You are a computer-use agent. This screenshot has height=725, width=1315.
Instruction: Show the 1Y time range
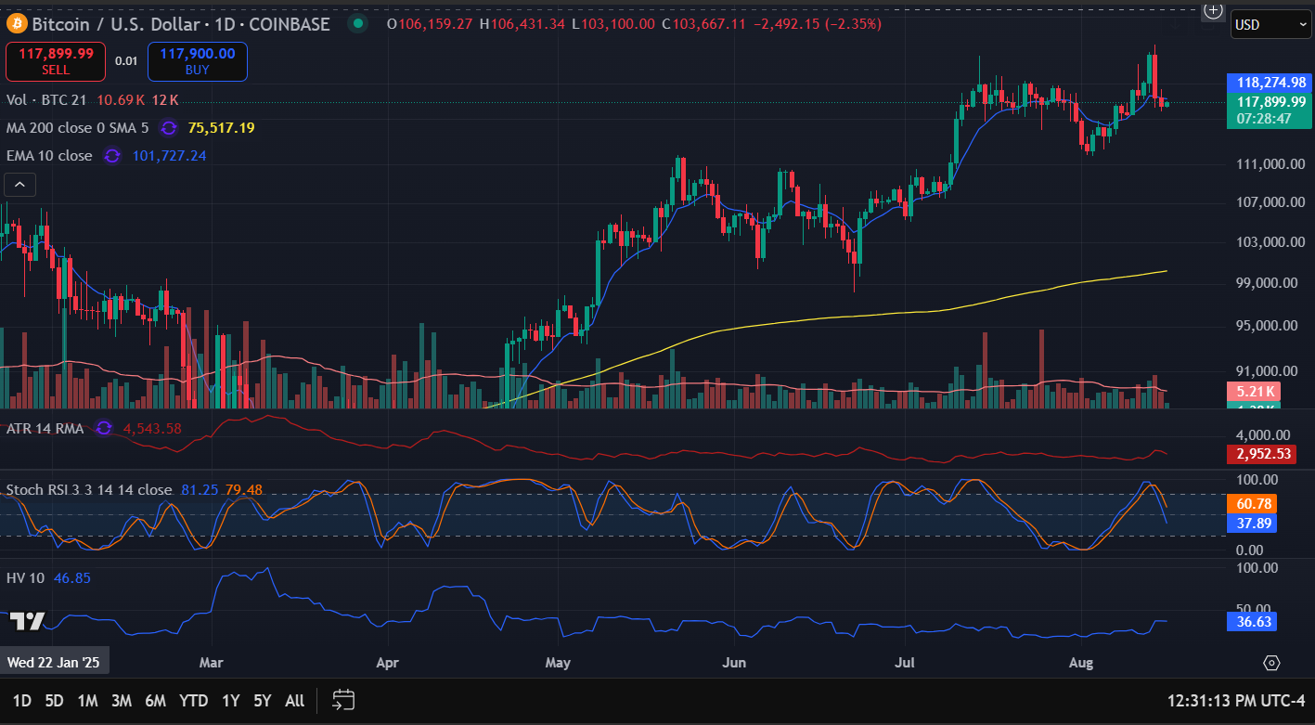pyautogui.click(x=231, y=701)
